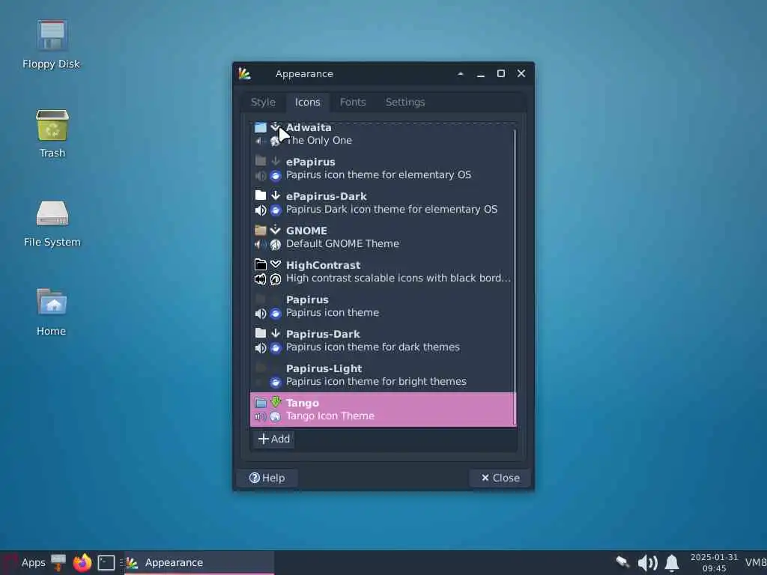
Task: Click the panel clock showing 09:45
Action: pyautogui.click(x=714, y=563)
